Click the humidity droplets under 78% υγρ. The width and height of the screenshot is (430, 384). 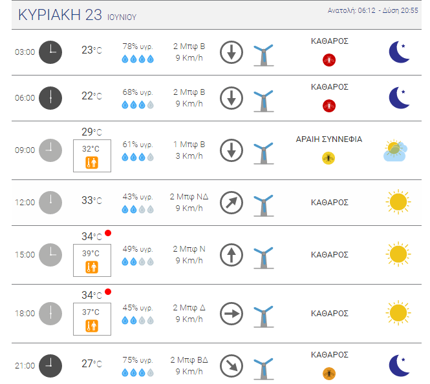pyautogui.click(x=138, y=59)
